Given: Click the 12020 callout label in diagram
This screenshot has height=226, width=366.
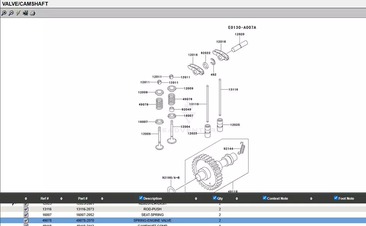Looking at the screenshot, I should pyautogui.click(x=239, y=34).
